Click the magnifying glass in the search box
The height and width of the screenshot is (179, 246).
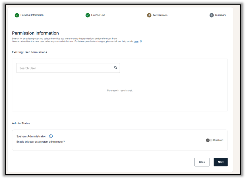(115, 68)
